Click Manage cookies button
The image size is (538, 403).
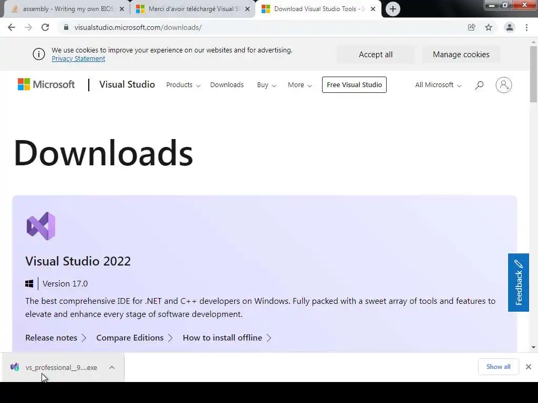[461, 55]
